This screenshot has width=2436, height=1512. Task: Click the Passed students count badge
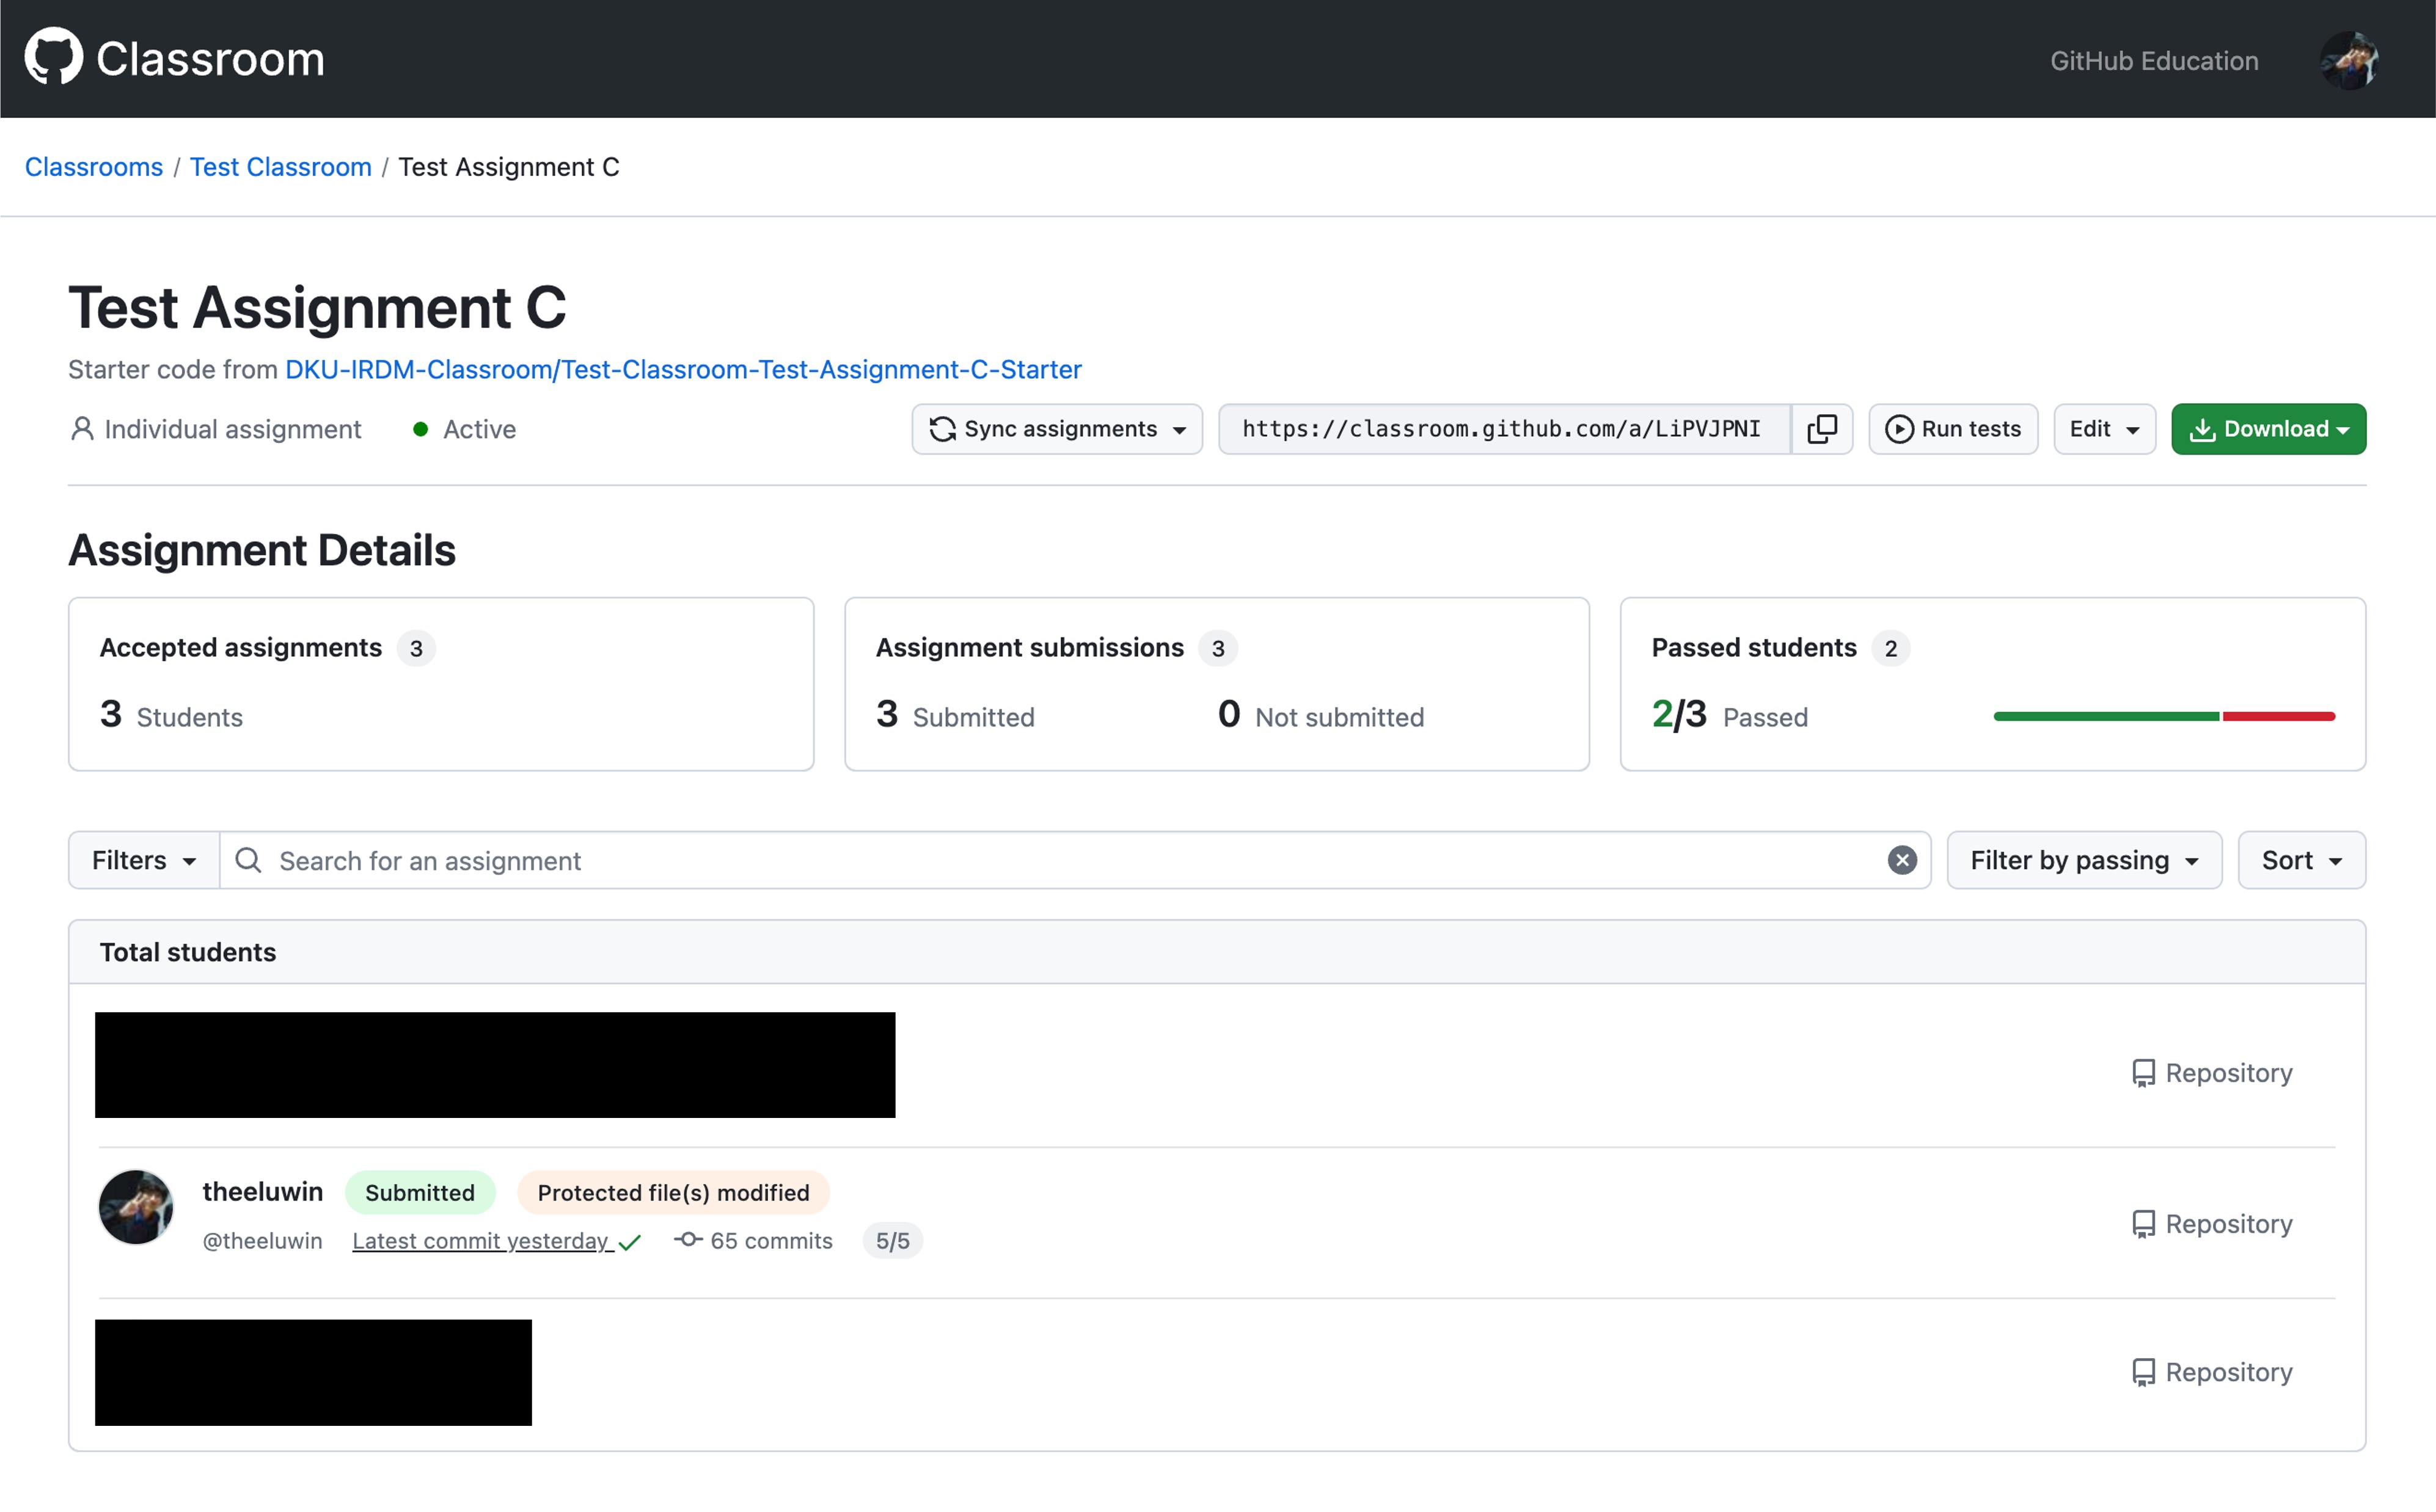coord(1890,648)
